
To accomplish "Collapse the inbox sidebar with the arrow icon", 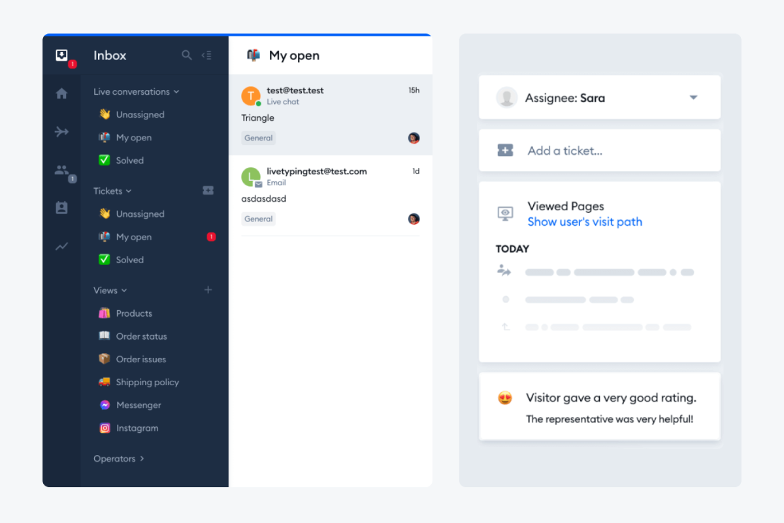I will pos(206,55).
